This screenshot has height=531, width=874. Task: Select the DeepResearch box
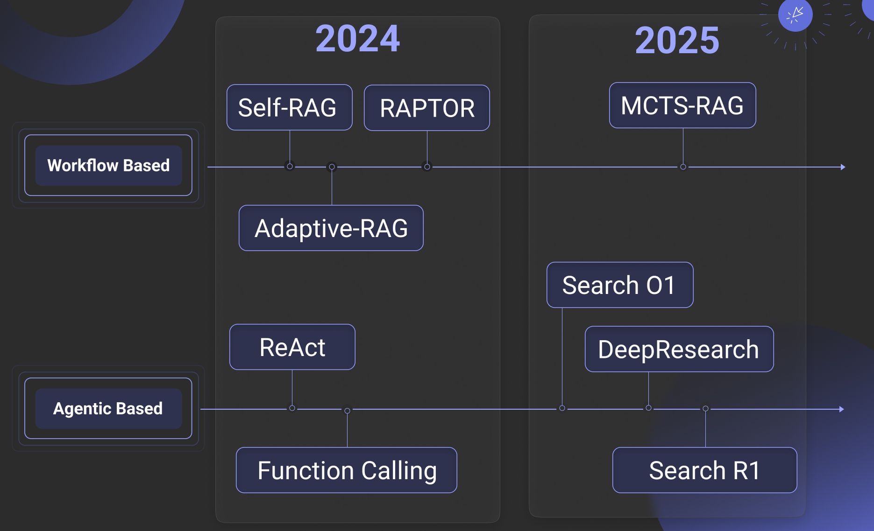(x=679, y=349)
